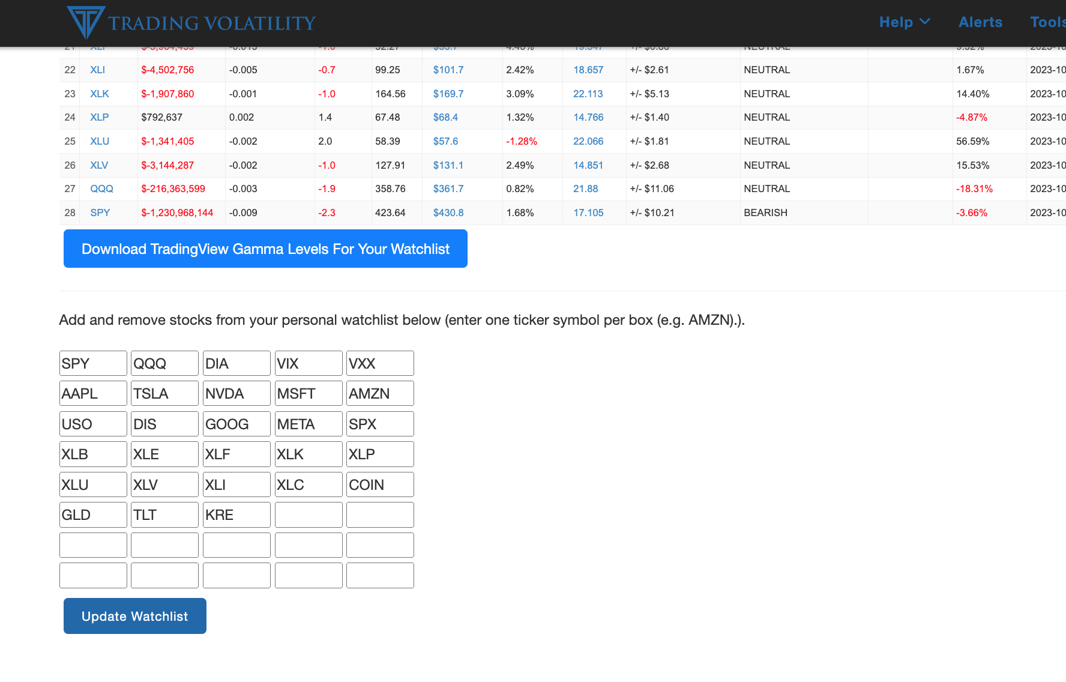The width and height of the screenshot is (1066, 682).
Task: Click the $68.4 gamma flip link
Action: 445,117
